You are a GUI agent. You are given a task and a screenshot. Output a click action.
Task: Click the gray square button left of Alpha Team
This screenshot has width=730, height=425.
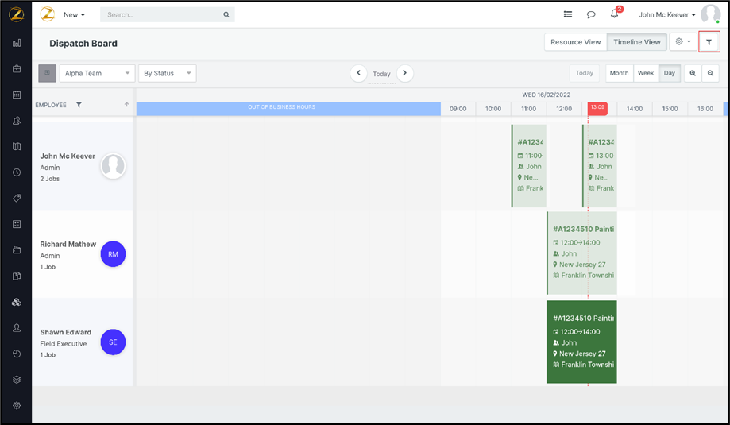point(47,73)
